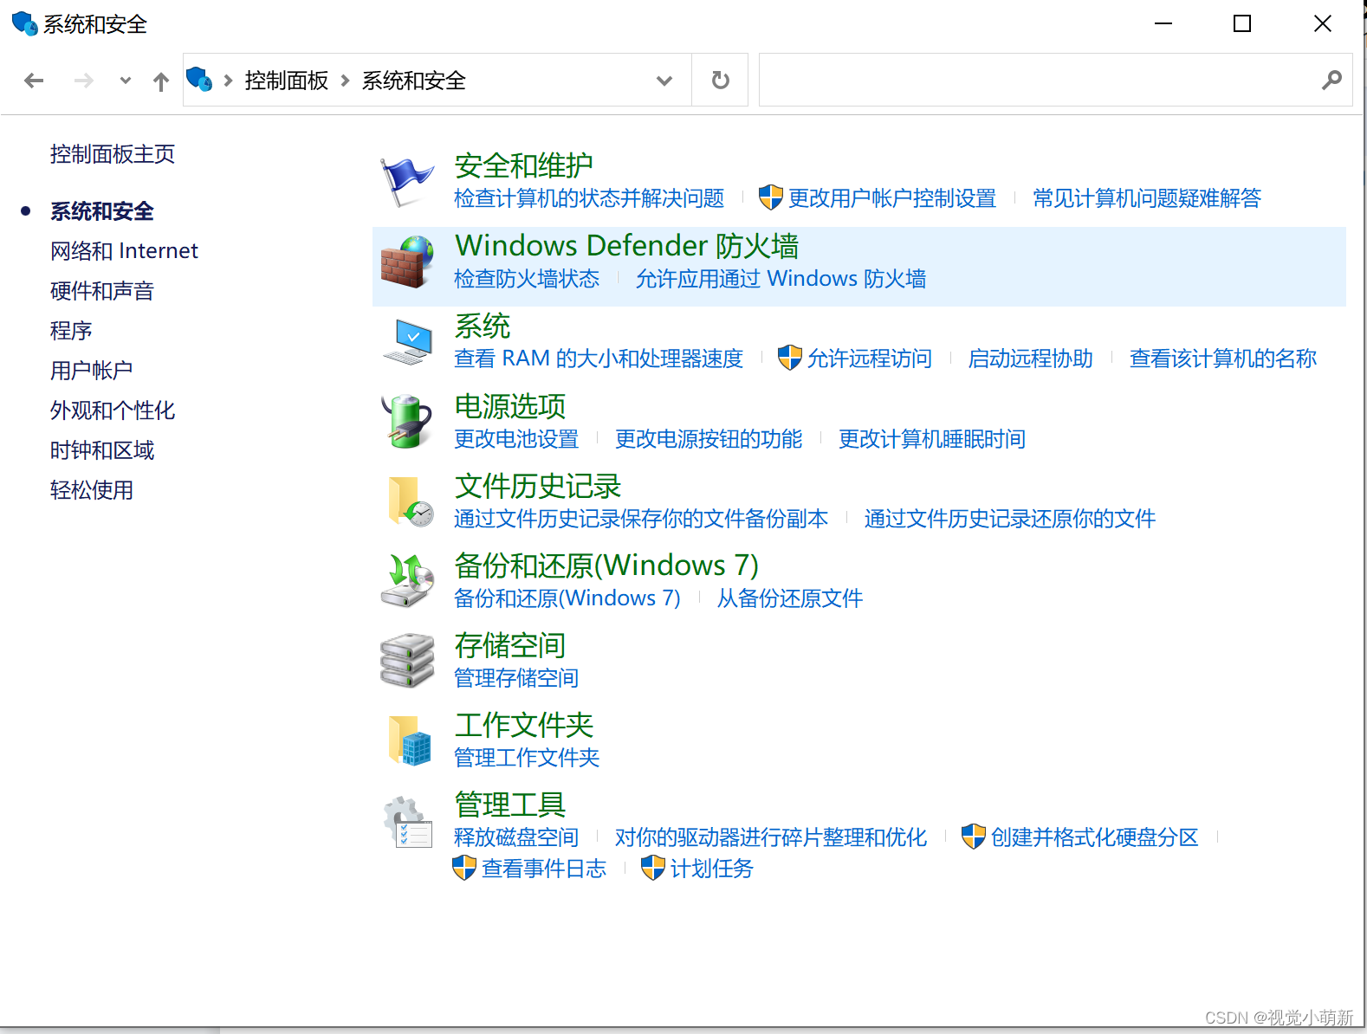Open 更改电池设置 link
1367x1034 pixels.
(x=516, y=439)
